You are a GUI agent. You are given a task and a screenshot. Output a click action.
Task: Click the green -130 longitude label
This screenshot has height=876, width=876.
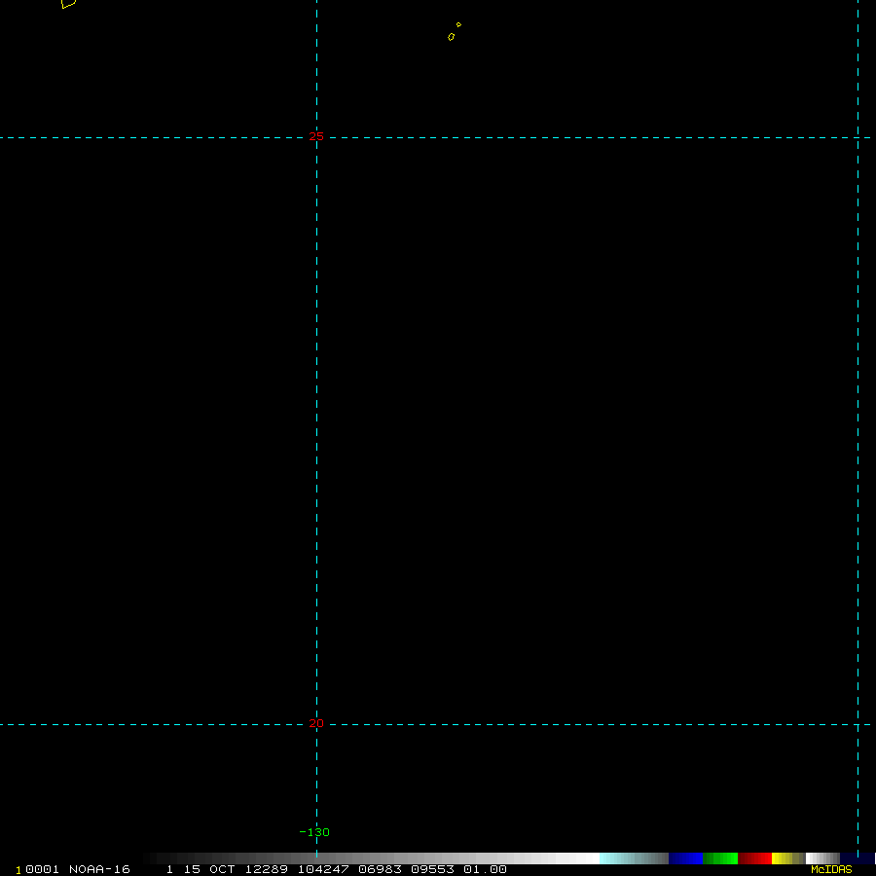pyautogui.click(x=314, y=832)
